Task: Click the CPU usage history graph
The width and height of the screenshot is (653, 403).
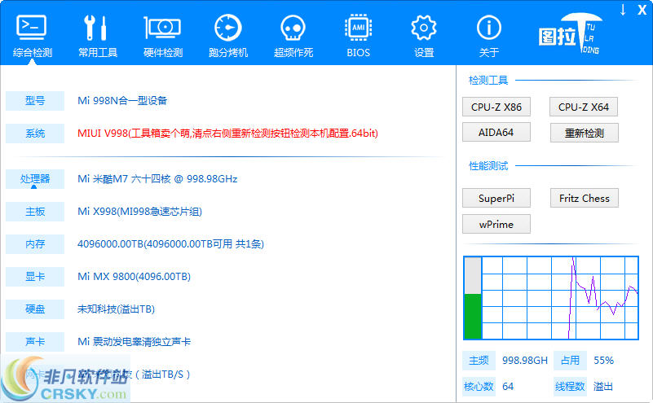Action: tap(560, 298)
